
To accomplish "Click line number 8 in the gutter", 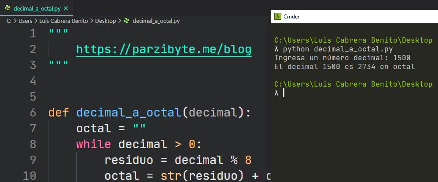I will (x=33, y=144).
